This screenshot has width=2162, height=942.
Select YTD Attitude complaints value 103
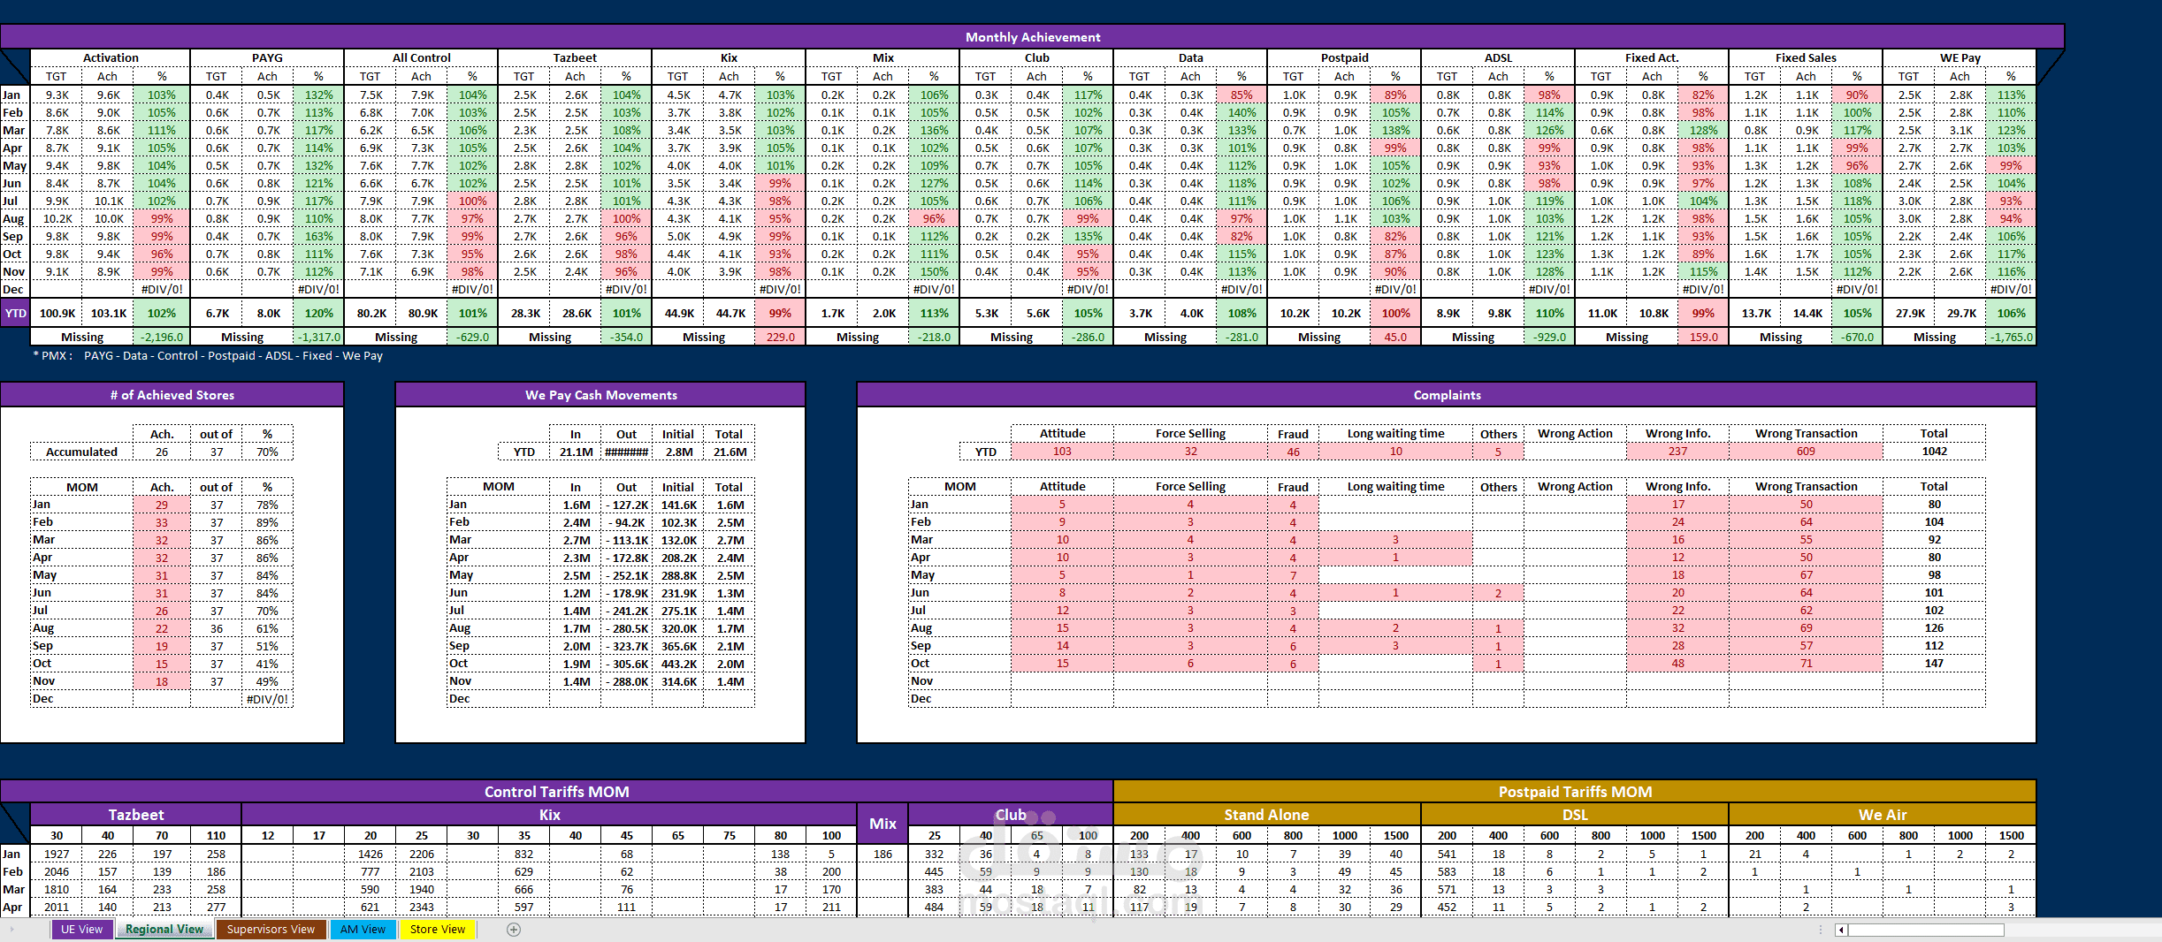tap(1062, 452)
